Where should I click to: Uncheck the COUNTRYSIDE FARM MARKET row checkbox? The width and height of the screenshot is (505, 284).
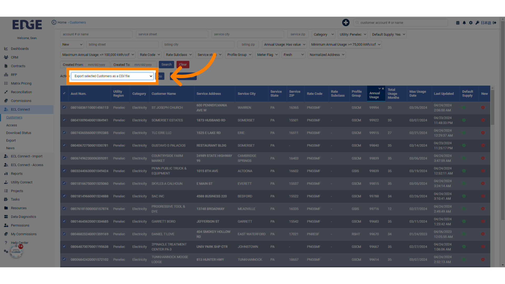64,158
